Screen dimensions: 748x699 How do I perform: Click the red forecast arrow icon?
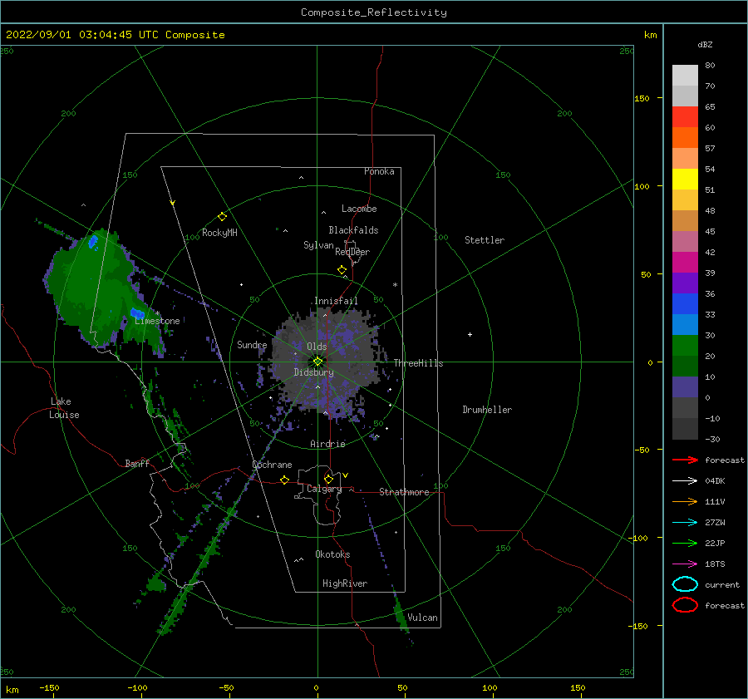685,460
